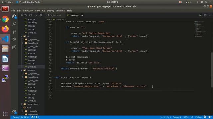
Task: Select the Python language mode
Action: pyautogui.click(x=198, y=117)
